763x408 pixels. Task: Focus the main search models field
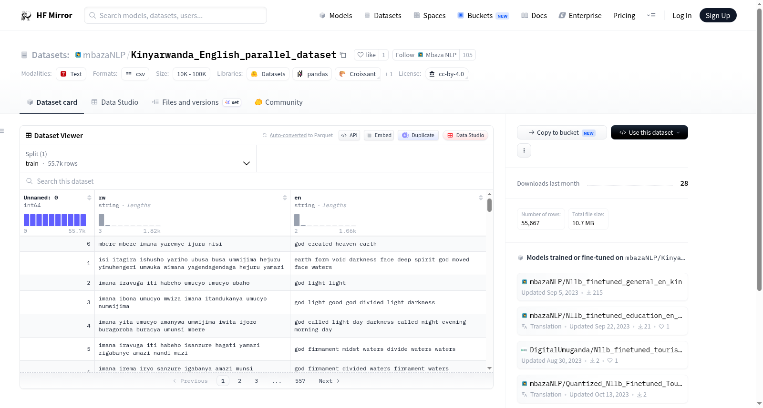click(x=175, y=16)
